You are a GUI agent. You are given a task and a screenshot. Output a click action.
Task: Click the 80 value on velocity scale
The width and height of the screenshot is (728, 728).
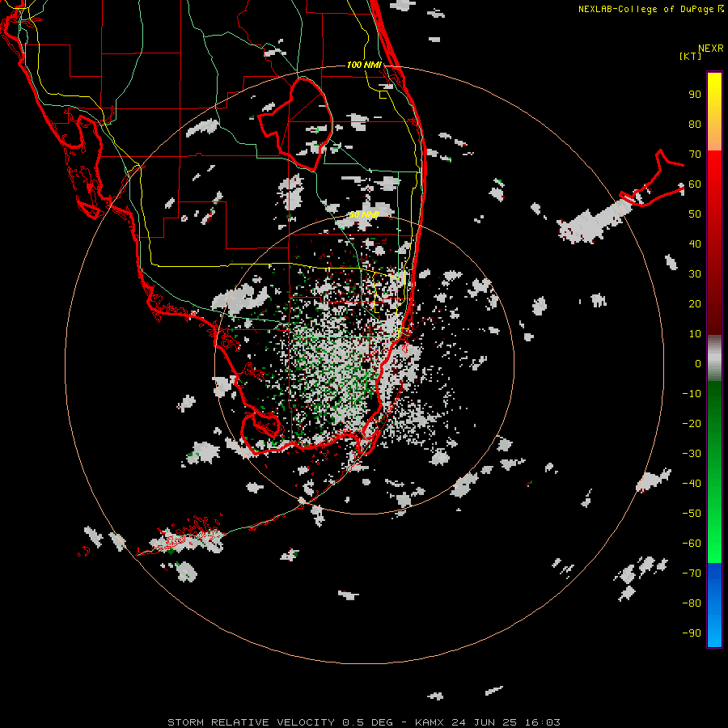tap(695, 125)
